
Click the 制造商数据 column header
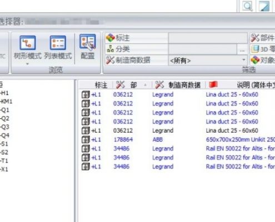pyautogui.click(x=178, y=85)
